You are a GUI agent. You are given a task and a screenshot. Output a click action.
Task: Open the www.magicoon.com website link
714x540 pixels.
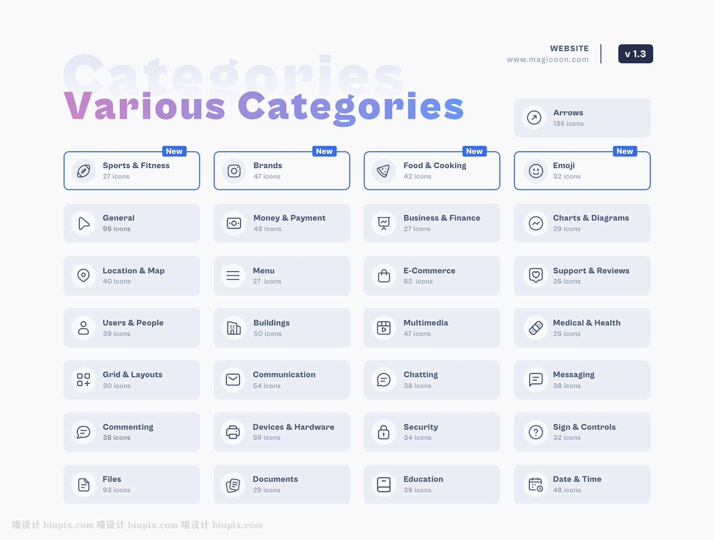click(x=547, y=60)
